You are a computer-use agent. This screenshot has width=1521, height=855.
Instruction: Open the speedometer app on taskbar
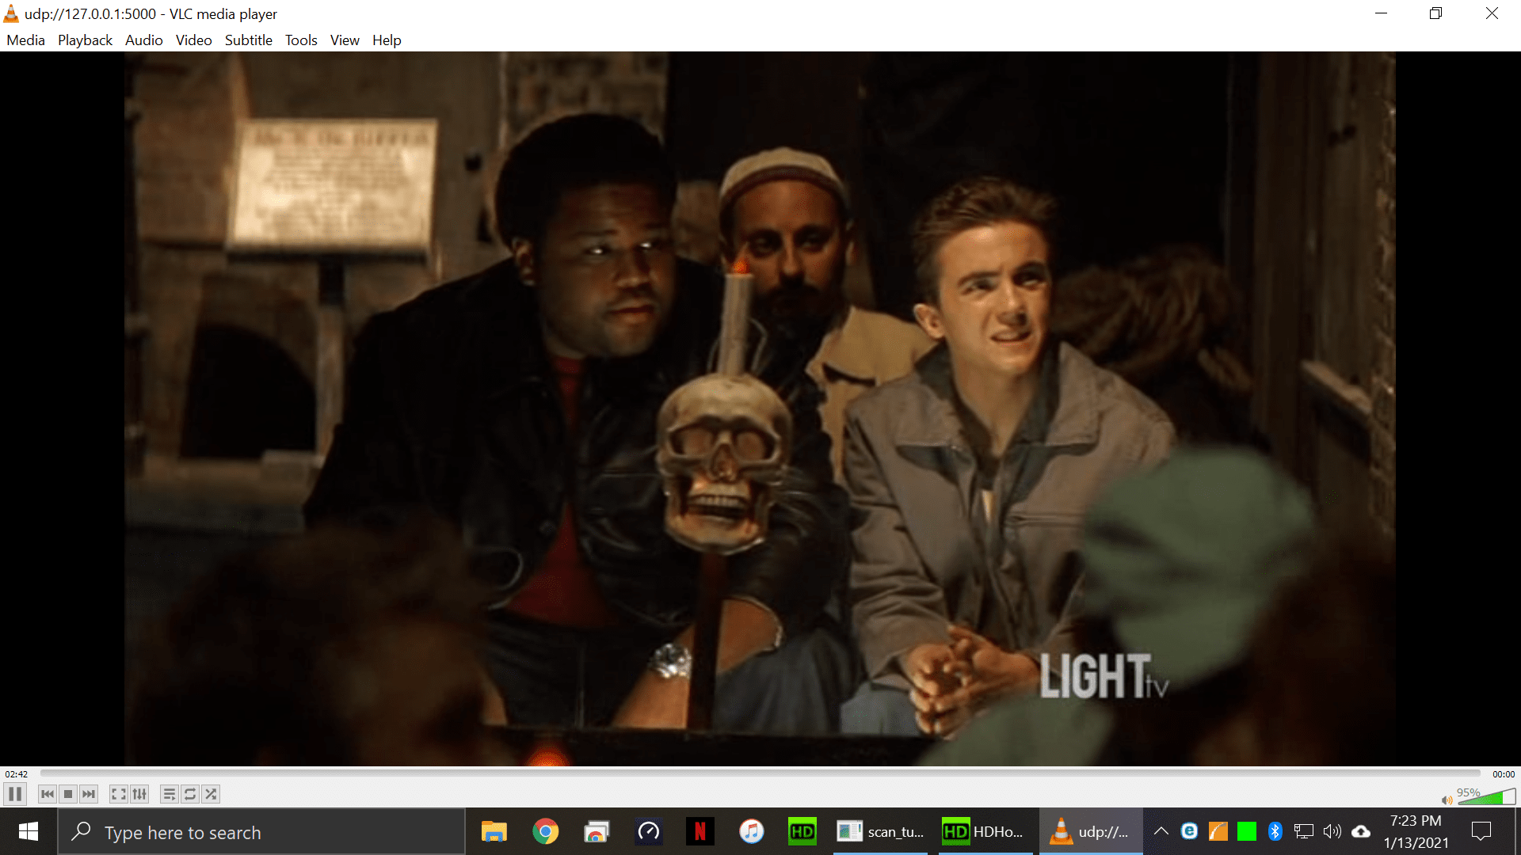(x=648, y=831)
